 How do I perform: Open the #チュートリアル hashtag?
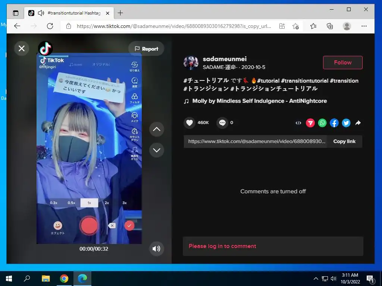[x=206, y=80]
